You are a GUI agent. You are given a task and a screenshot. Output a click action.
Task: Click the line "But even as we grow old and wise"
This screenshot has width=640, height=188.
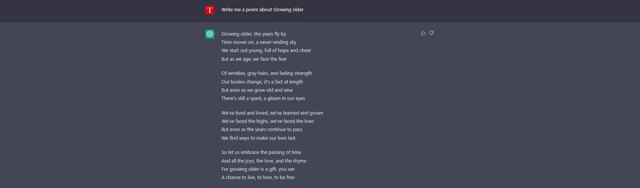257,90
